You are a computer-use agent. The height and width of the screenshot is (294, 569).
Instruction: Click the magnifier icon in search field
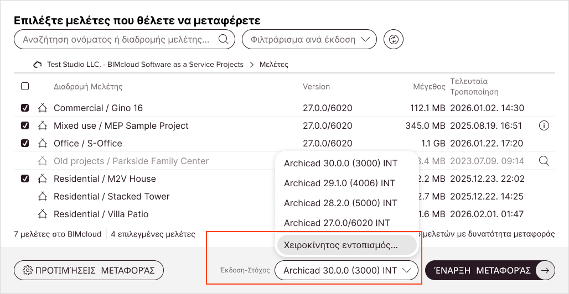pyautogui.click(x=224, y=39)
